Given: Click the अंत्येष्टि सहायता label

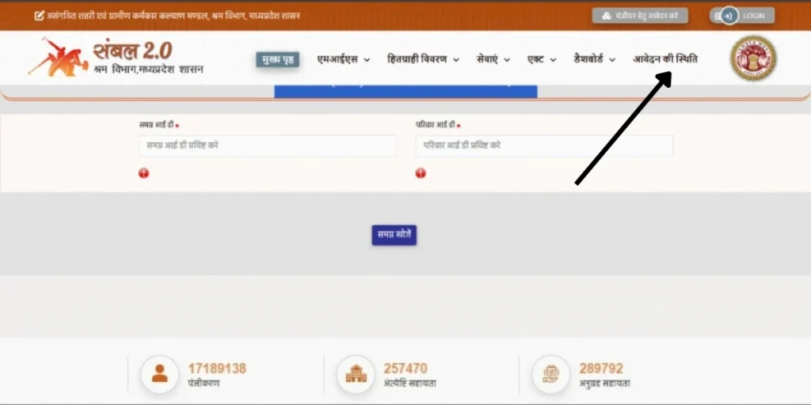Looking at the screenshot, I should coord(409,384).
